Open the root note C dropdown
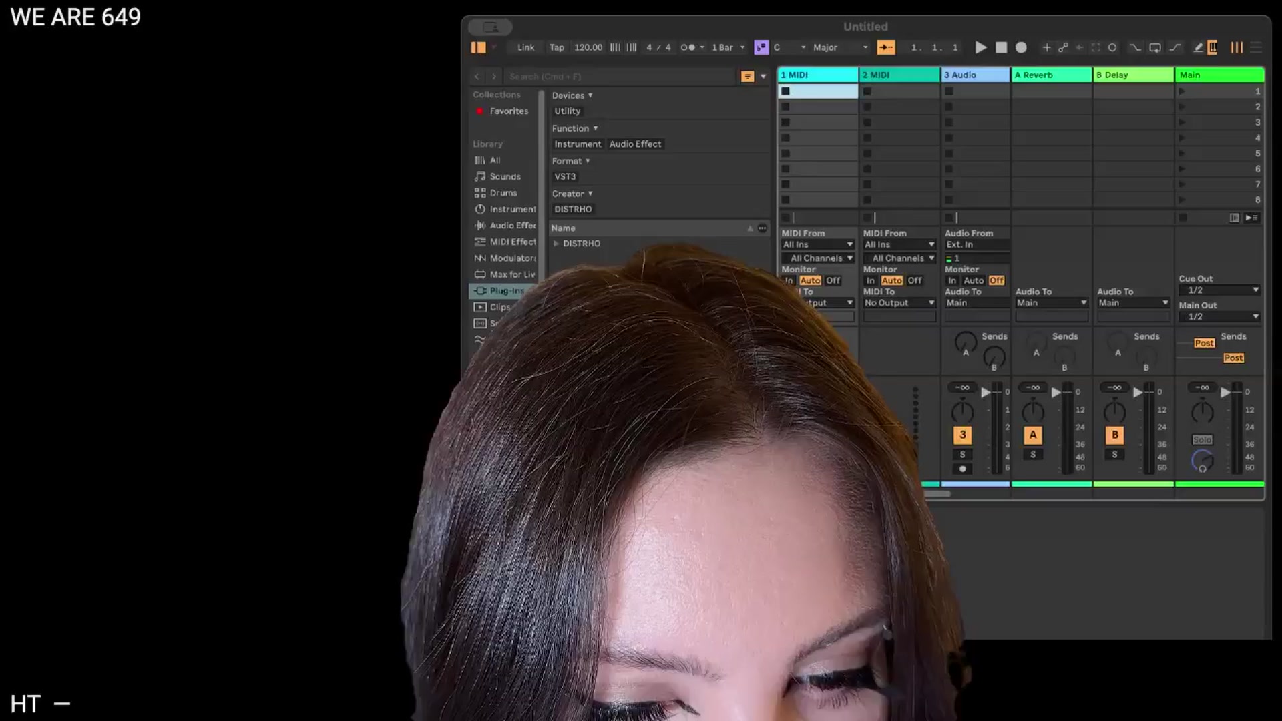 789,47
